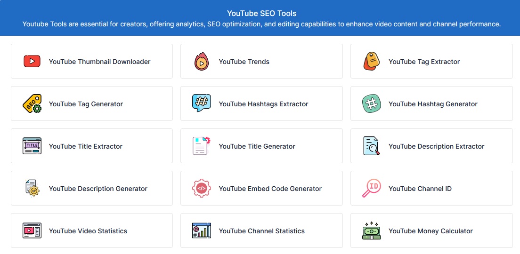The height and width of the screenshot is (254, 520).
Task: Visit YouTube Description Extractor tool
Action: [437, 146]
